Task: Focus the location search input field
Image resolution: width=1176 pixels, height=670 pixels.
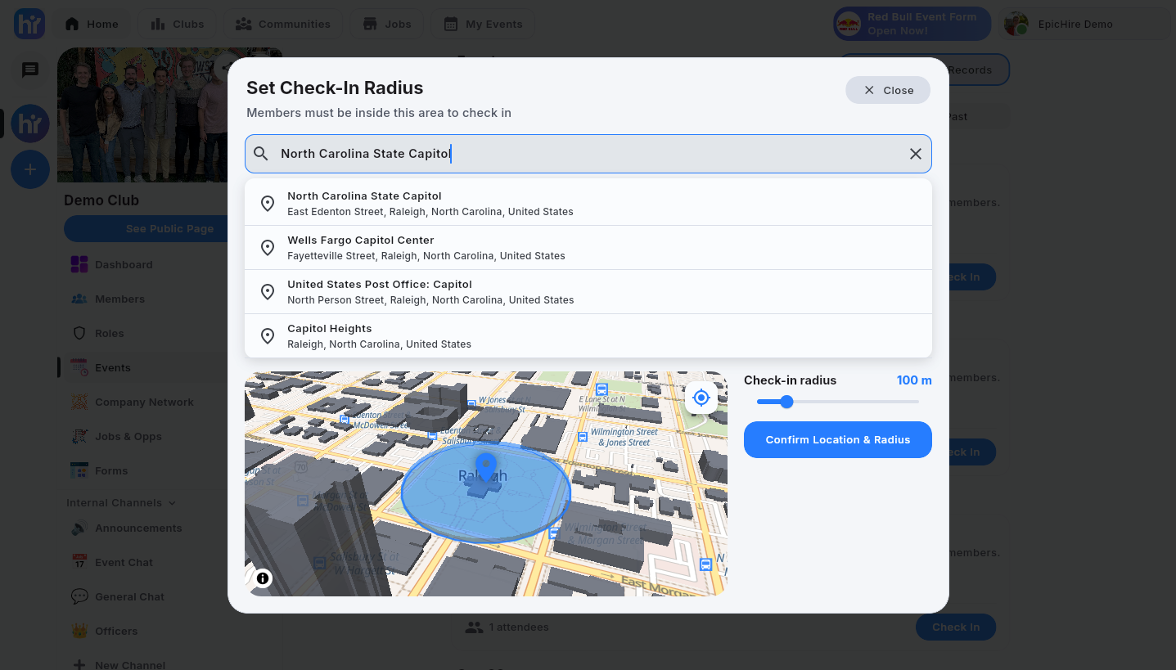Action: 588,154
